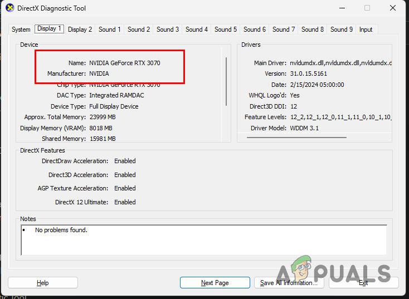The image size is (409, 299).
Task: Switch to the Sound 2 tab
Action: click(x=139, y=30)
